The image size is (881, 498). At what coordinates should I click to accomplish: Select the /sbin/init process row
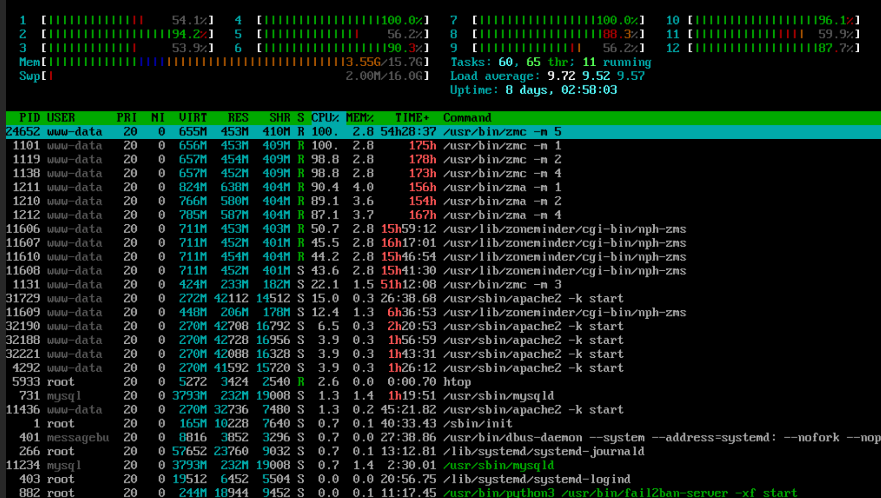[x=443, y=424]
